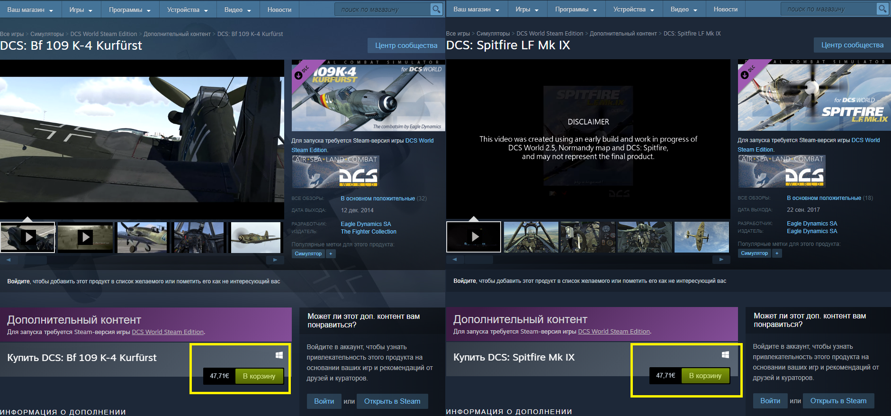Expand 'Ваш магазин' dropdown on right page
The height and width of the screenshot is (416, 891).
(x=476, y=9)
